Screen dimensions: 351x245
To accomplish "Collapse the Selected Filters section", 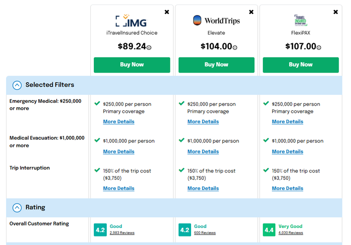I will (17, 85).
